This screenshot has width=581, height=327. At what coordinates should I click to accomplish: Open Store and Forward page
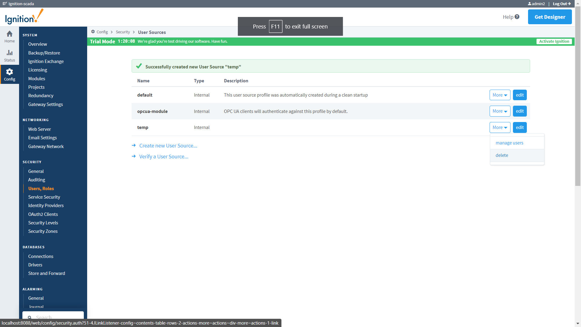pos(47,273)
